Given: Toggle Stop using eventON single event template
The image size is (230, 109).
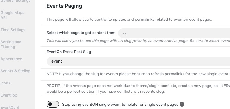Looking at the screenshot, I should [53, 104].
